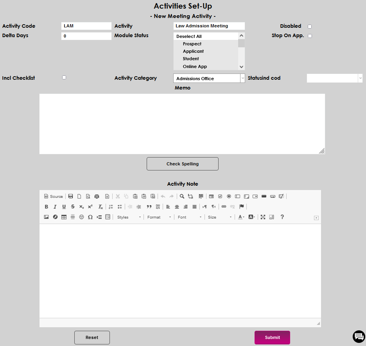Screen dimensions: 366x346
Task: Align text right
Action: click(x=186, y=207)
